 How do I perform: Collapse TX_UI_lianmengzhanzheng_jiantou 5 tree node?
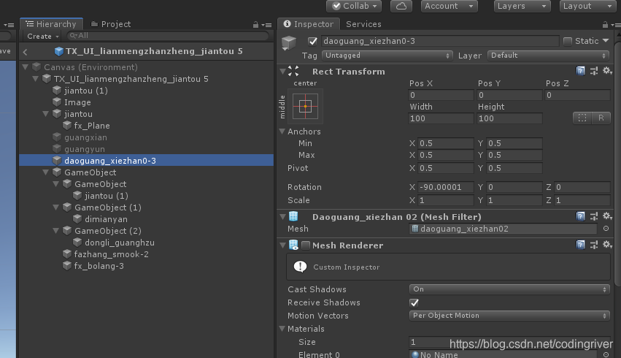point(36,78)
